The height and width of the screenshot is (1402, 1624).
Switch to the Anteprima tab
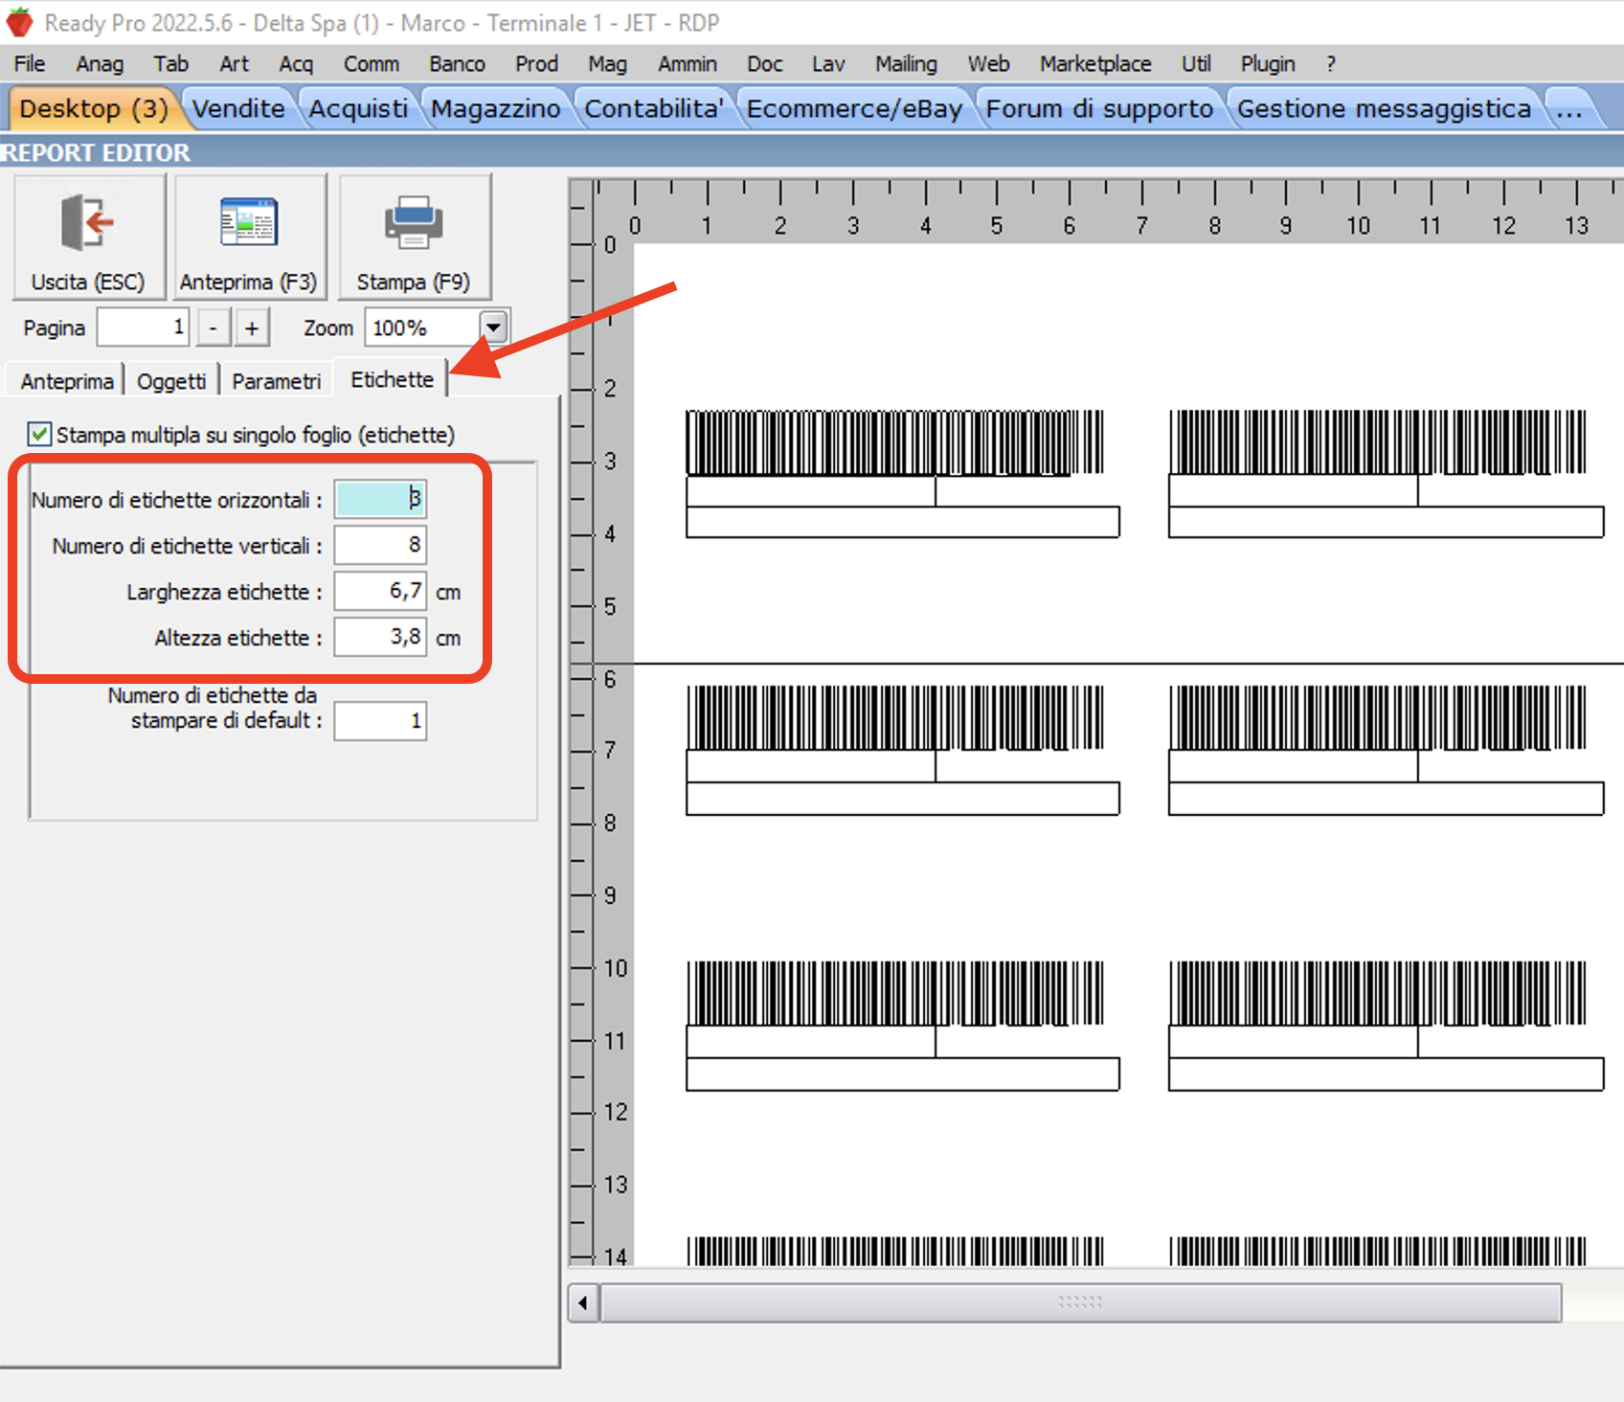click(x=66, y=381)
